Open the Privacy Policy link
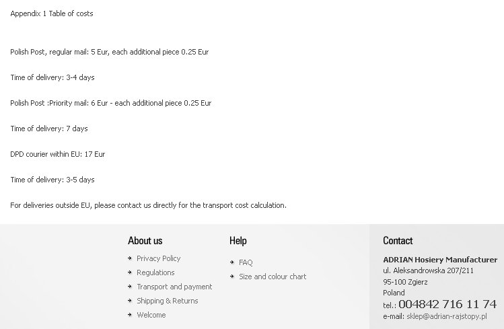 [x=158, y=258]
